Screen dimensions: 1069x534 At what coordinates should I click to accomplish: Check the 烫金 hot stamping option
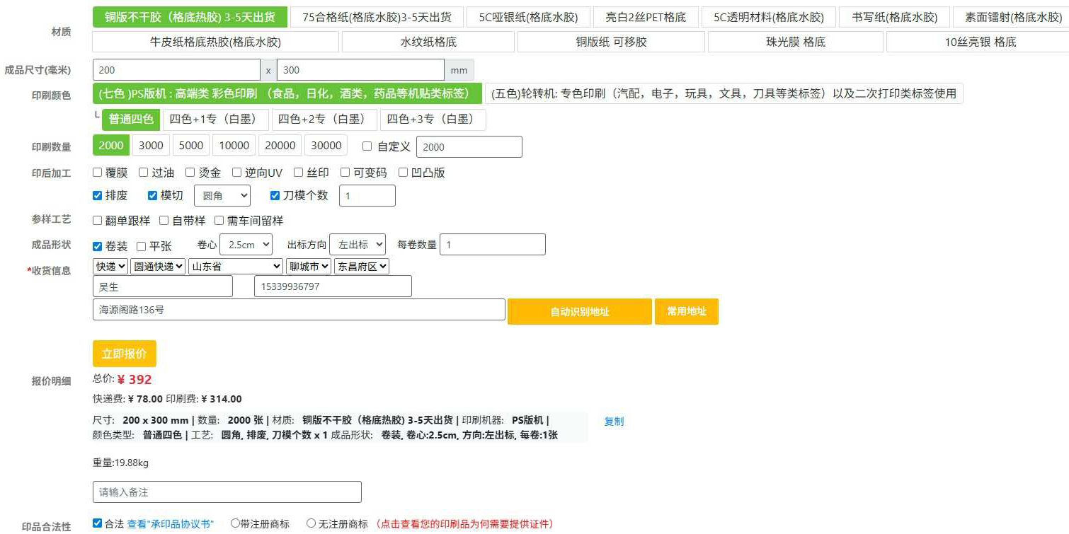190,172
